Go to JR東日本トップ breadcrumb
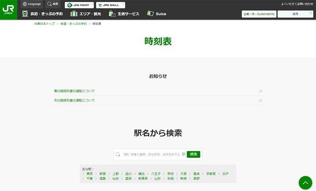The image size is (316, 191). point(44,24)
